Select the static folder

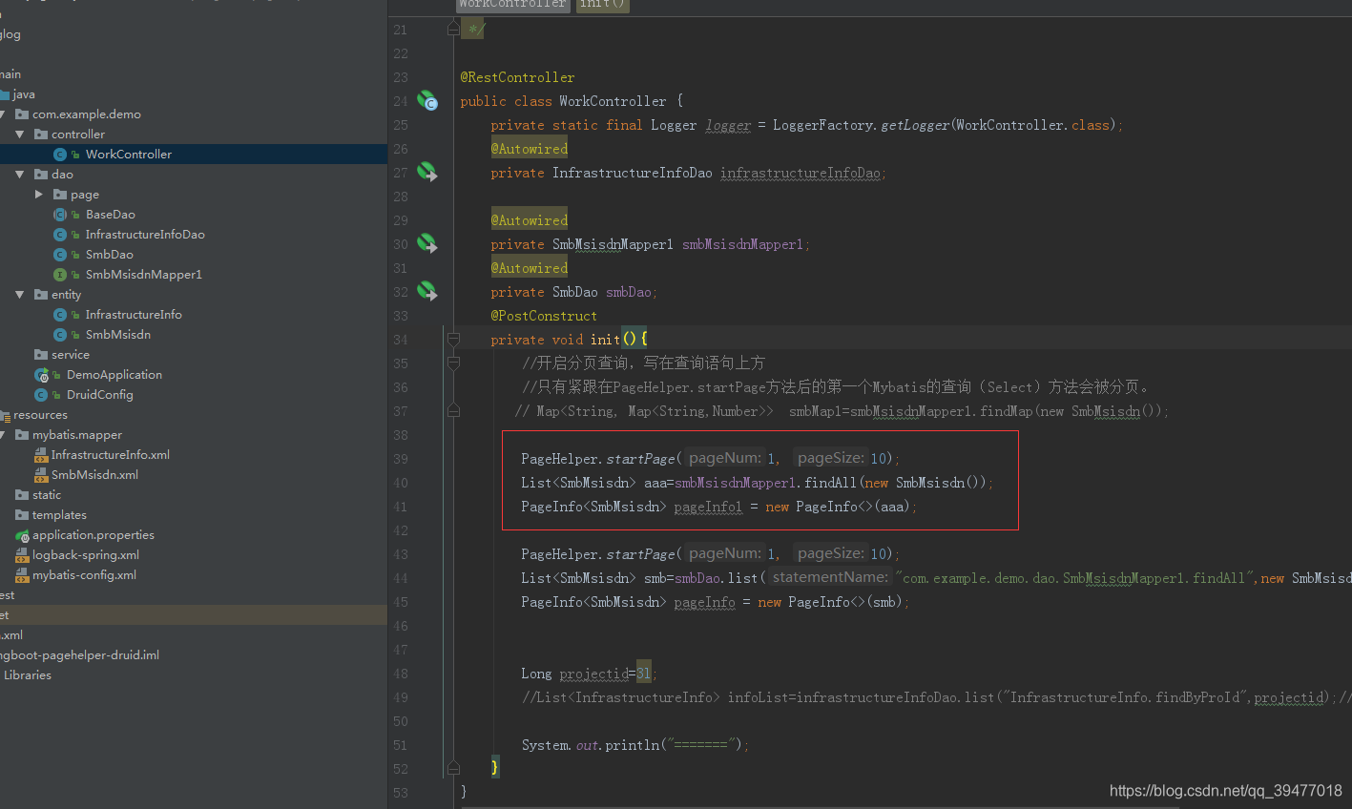pyautogui.click(x=47, y=495)
